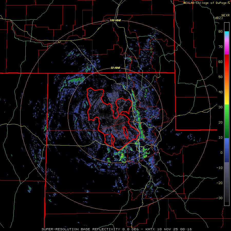Image resolution: width=231 pixels, height=231 pixels.
Task: Click the Super-Resolution Base Reflectivity caption
Action: pyautogui.click(x=81, y=229)
